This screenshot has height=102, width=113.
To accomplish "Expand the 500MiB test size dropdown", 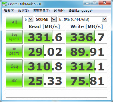I will [x=46, y=19].
